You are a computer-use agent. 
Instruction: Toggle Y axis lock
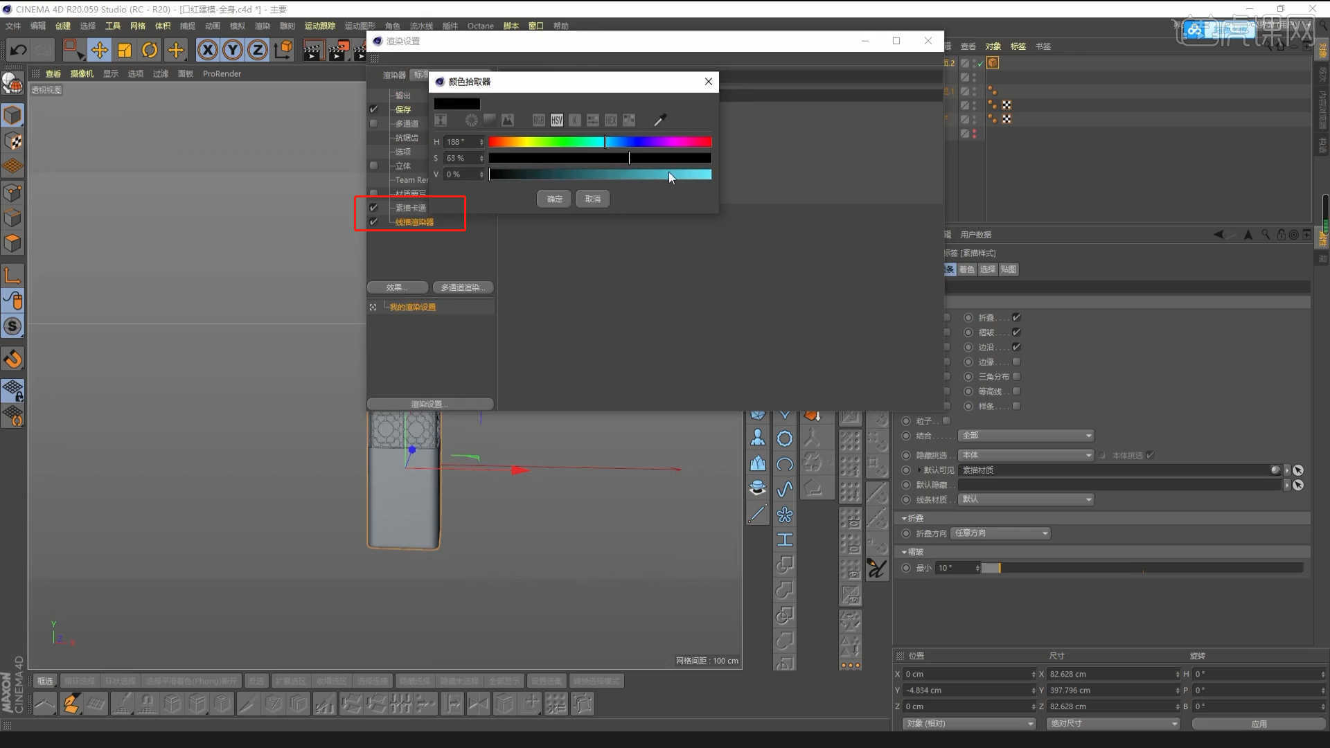pos(233,50)
